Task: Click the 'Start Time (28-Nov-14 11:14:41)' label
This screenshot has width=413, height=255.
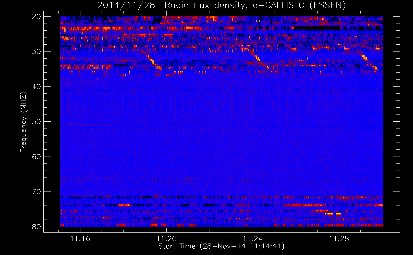Action: 221,246
